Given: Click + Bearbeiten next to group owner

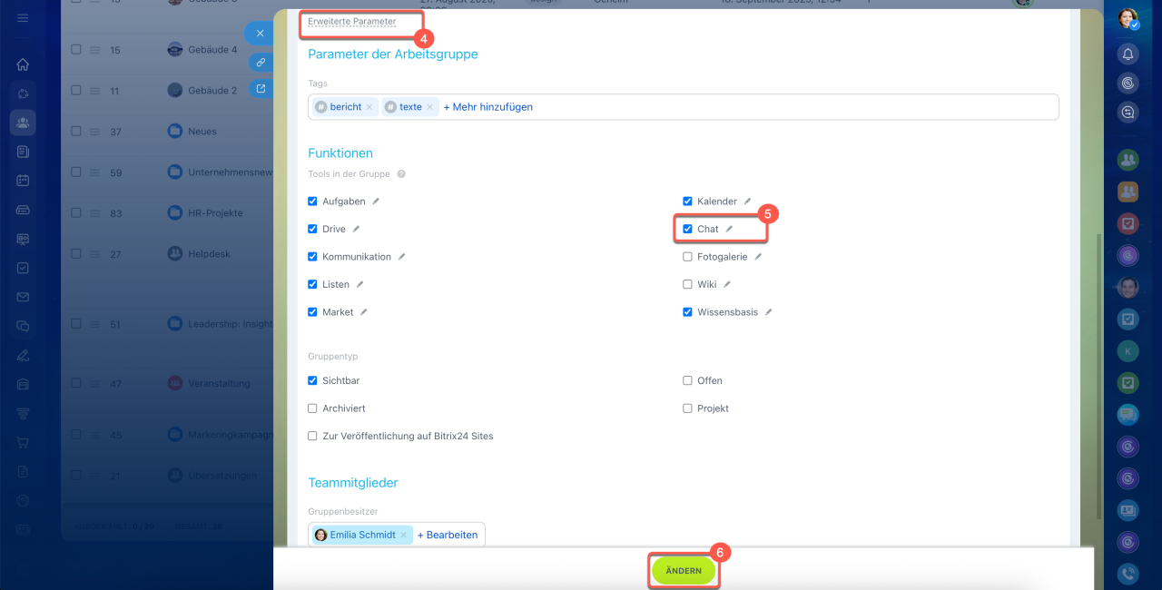Looking at the screenshot, I should [x=448, y=535].
